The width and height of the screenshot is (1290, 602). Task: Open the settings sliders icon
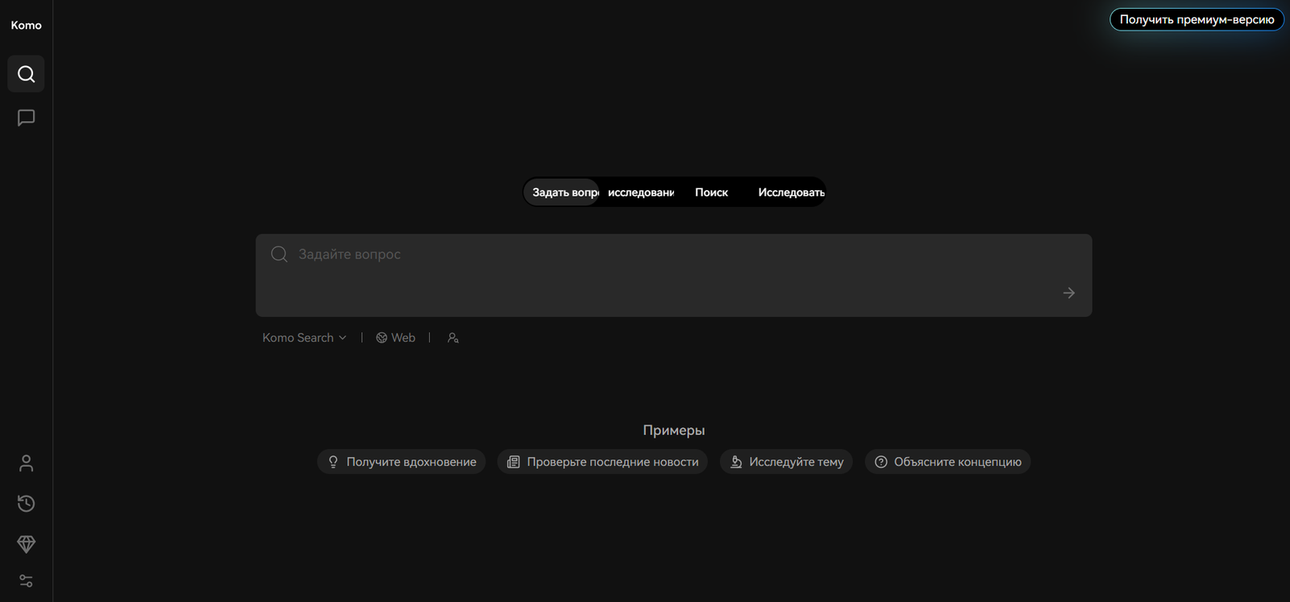point(26,581)
